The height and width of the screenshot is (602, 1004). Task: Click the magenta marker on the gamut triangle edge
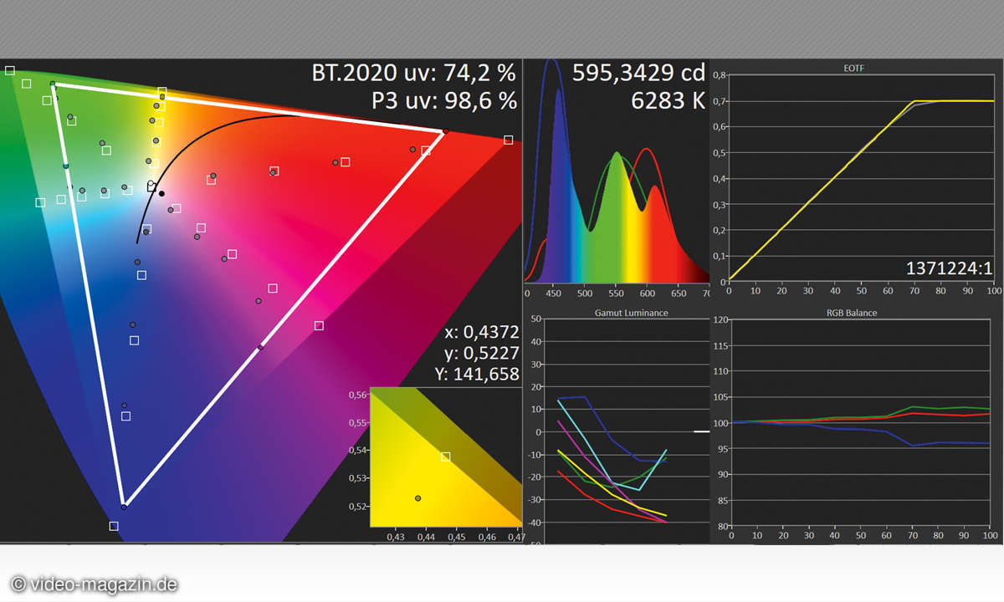(x=260, y=346)
